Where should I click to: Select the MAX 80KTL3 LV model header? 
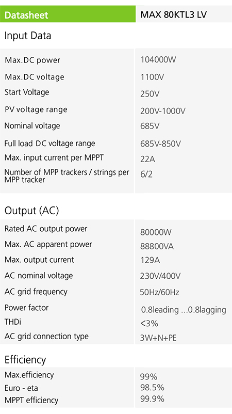173,14
